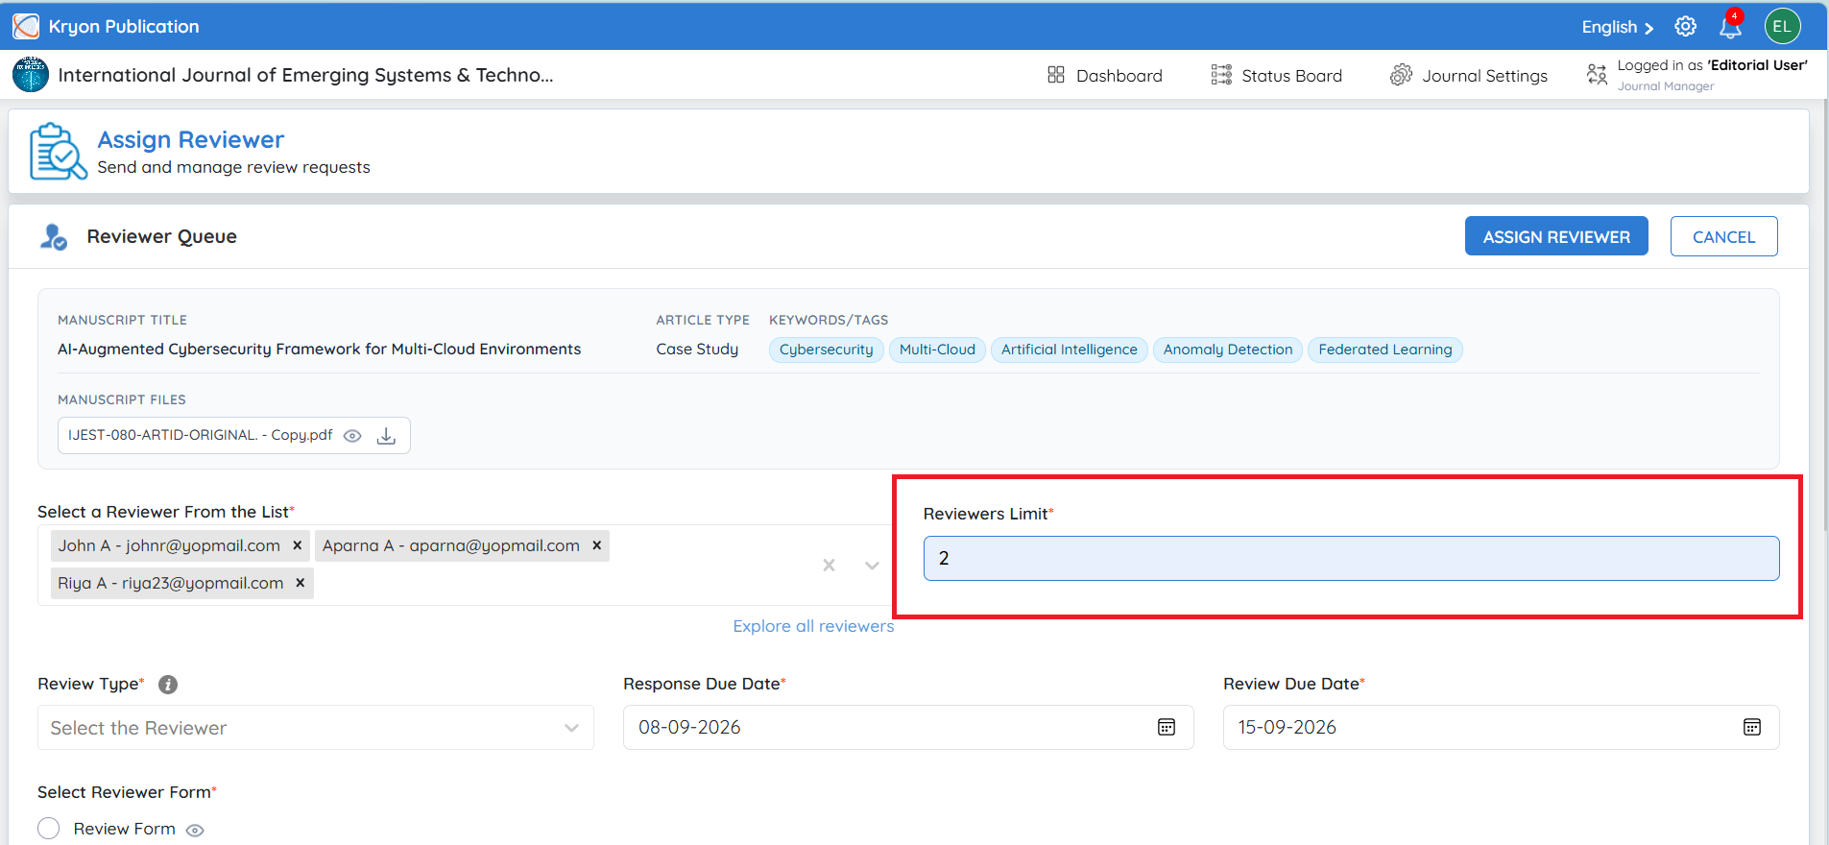
Task: Select the Review Form radio button
Action: click(x=49, y=829)
